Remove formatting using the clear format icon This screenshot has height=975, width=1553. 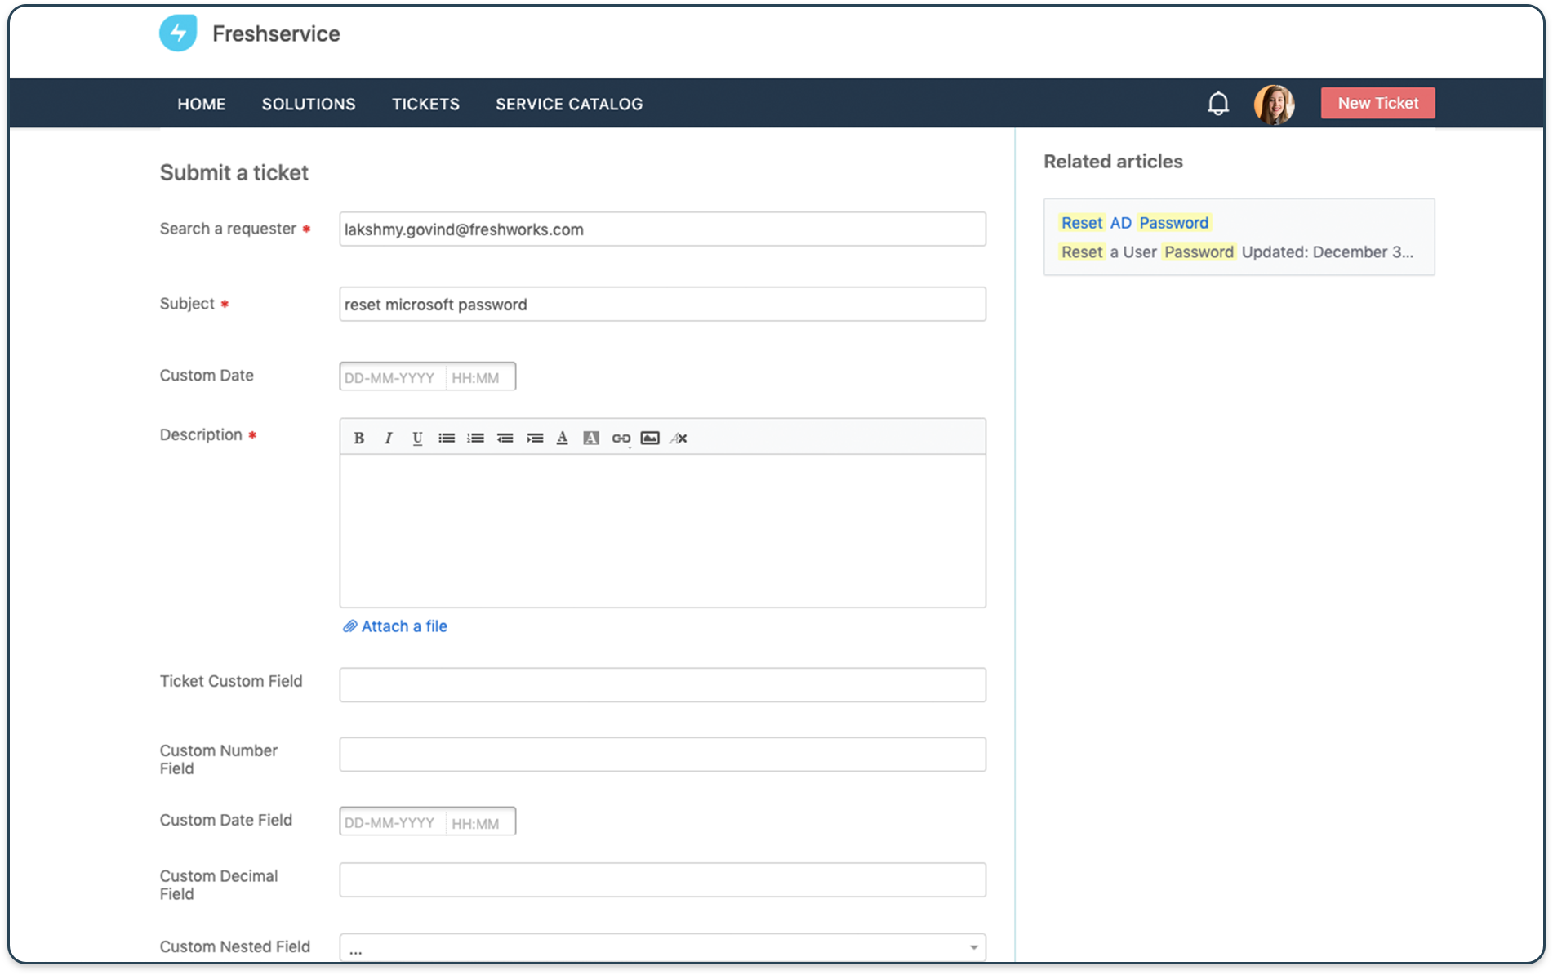tap(678, 438)
